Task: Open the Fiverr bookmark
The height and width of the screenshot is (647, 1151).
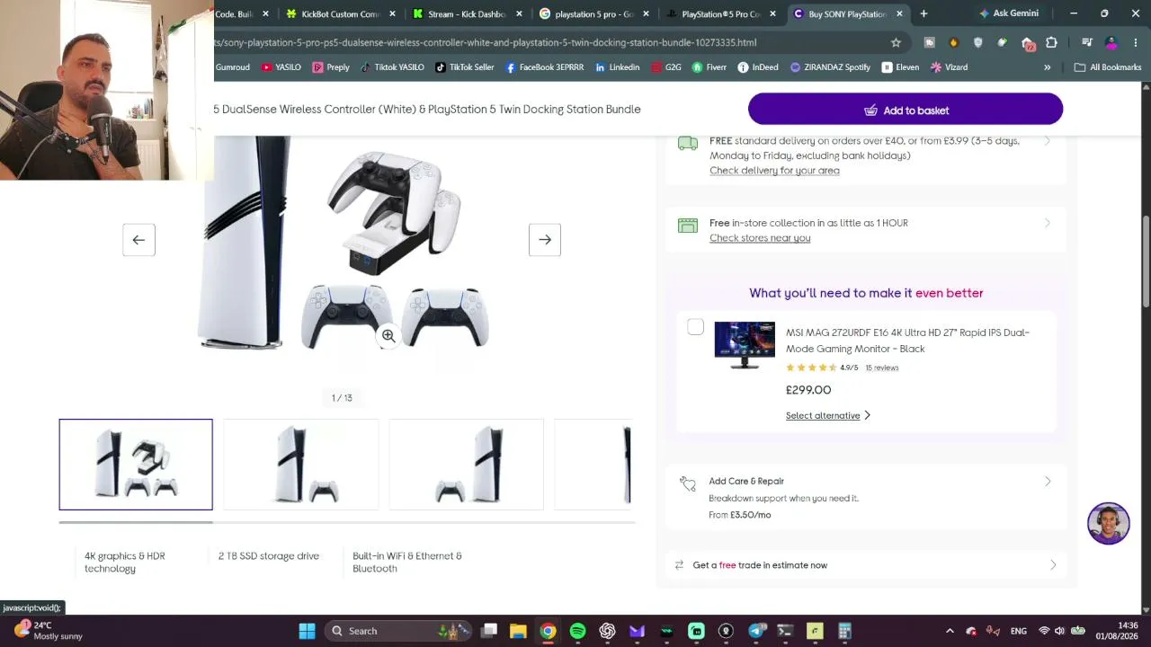Action: 709,67
